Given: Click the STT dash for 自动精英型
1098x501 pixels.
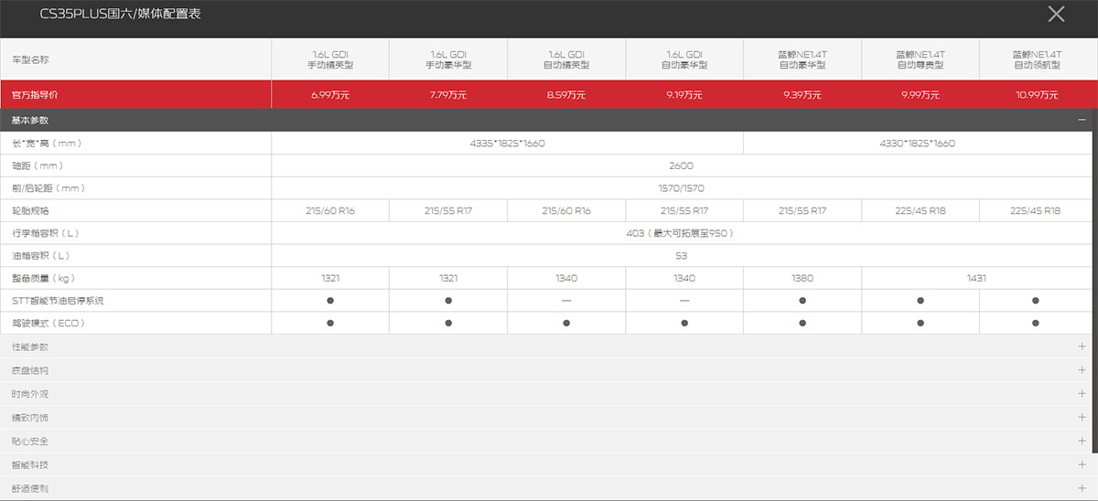Looking at the screenshot, I should 566,300.
